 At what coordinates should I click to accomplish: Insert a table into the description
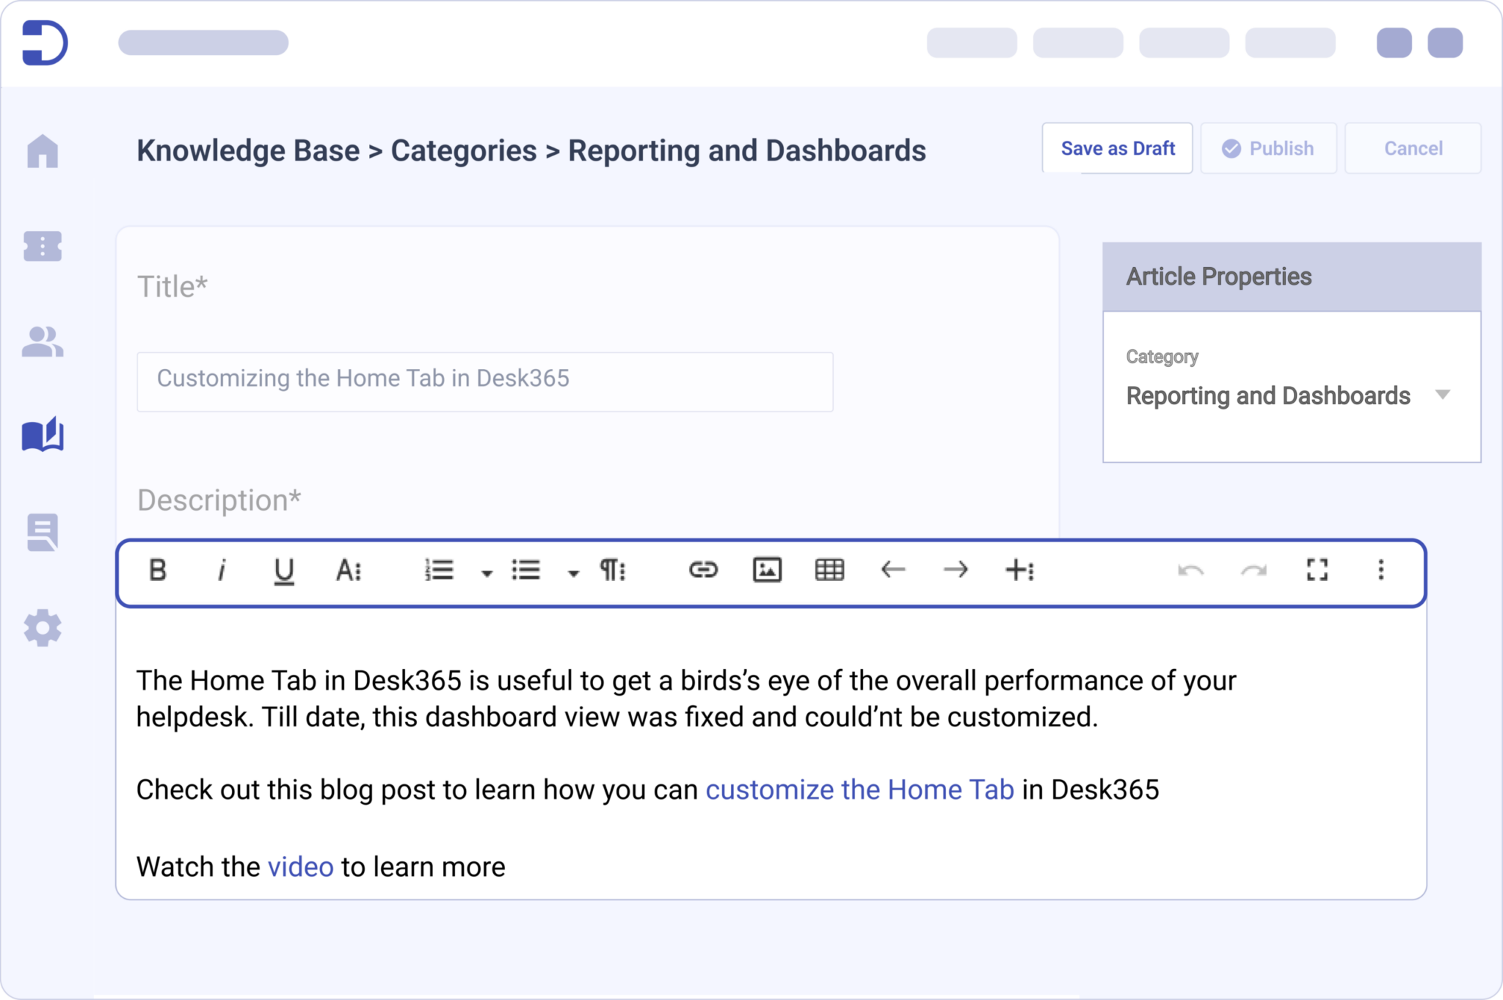pyautogui.click(x=830, y=570)
